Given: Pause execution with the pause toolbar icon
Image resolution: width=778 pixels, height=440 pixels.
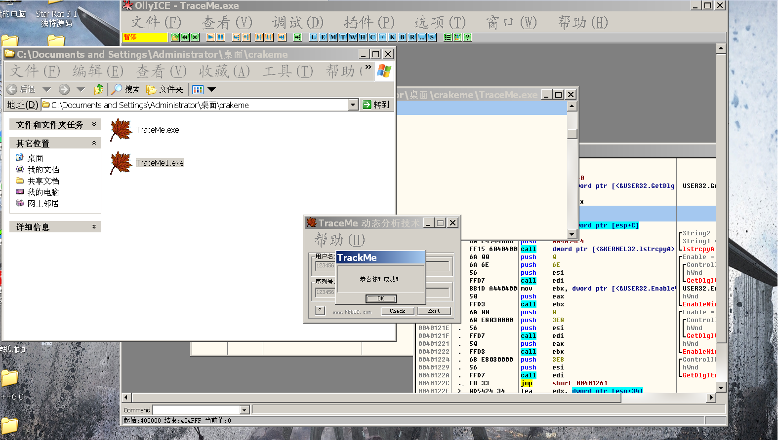Looking at the screenshot, I should point(221,37).
